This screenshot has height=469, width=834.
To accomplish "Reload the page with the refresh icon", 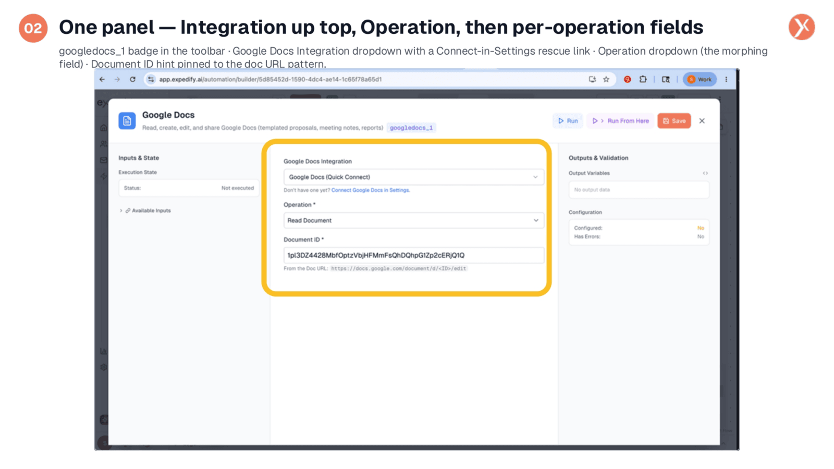I will [133, 79].
